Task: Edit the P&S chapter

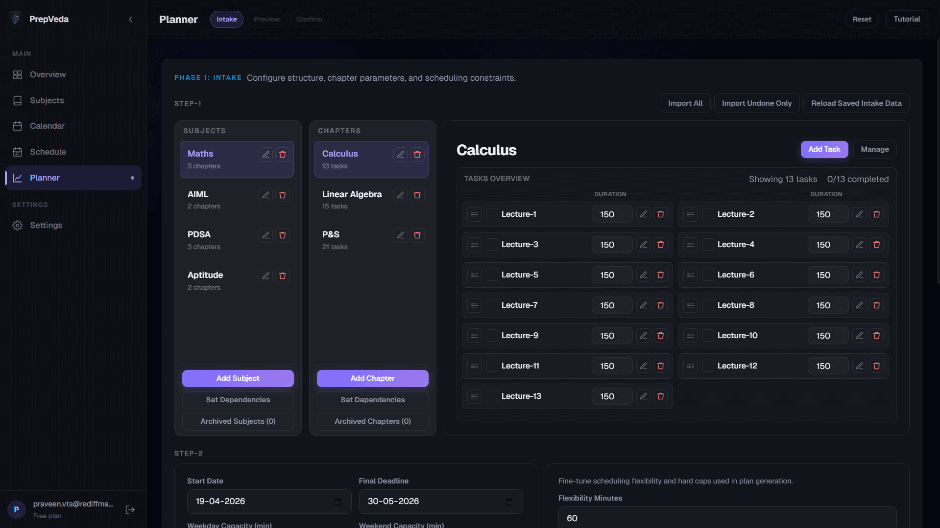Action: (x=400, y=235)
